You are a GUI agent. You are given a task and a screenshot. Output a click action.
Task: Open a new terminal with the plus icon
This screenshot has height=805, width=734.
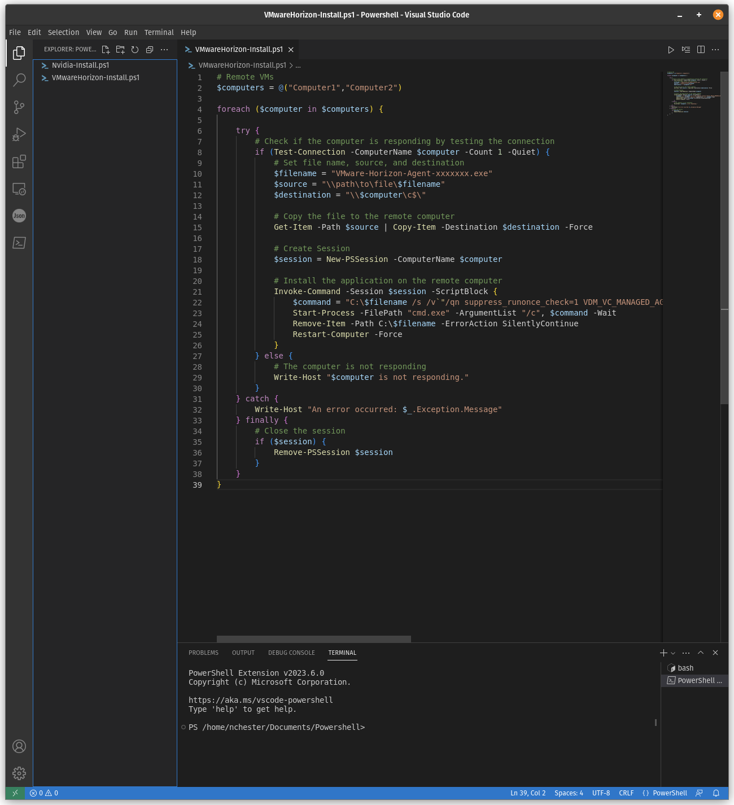663,653
